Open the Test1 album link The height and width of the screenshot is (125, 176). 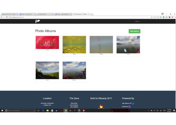click(47, 80)
